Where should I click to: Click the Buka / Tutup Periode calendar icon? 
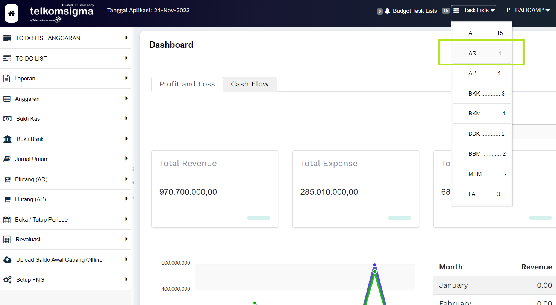pyautogui.click(x=7, y=220)
